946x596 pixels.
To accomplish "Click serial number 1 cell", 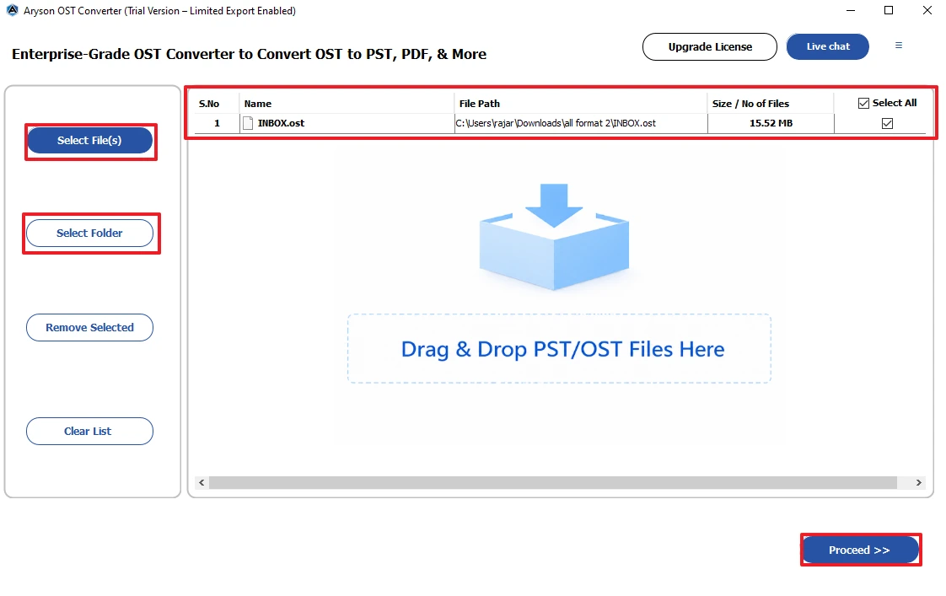I will [217, 123].
